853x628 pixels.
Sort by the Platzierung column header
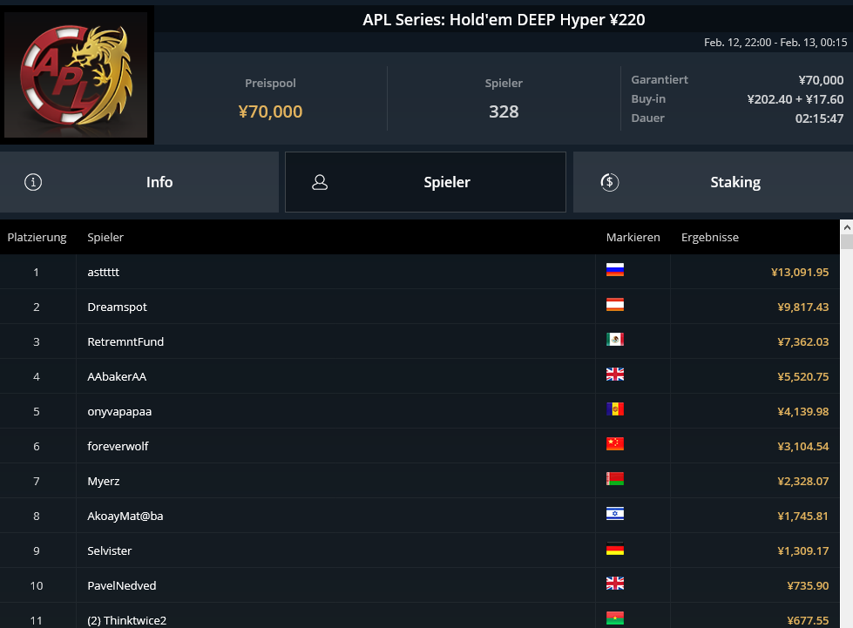[37, 238]
